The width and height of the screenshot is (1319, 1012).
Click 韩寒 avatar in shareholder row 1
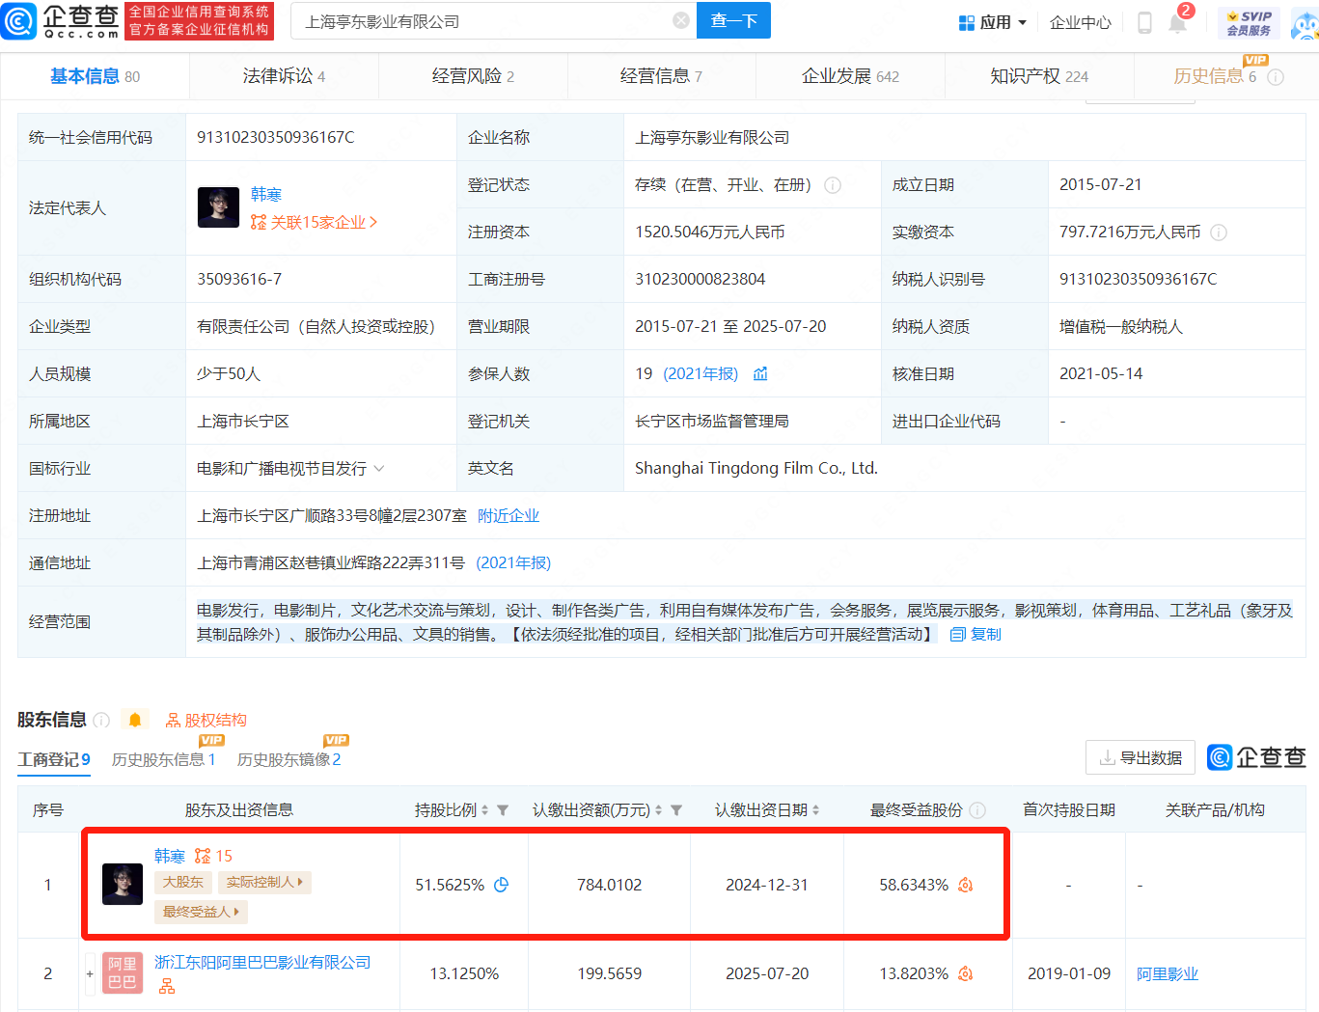tap(123, 884)
